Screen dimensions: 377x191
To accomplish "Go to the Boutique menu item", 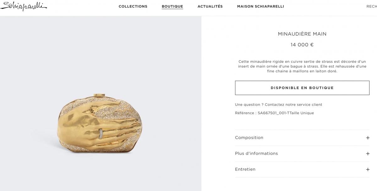I will pos(172,7).
